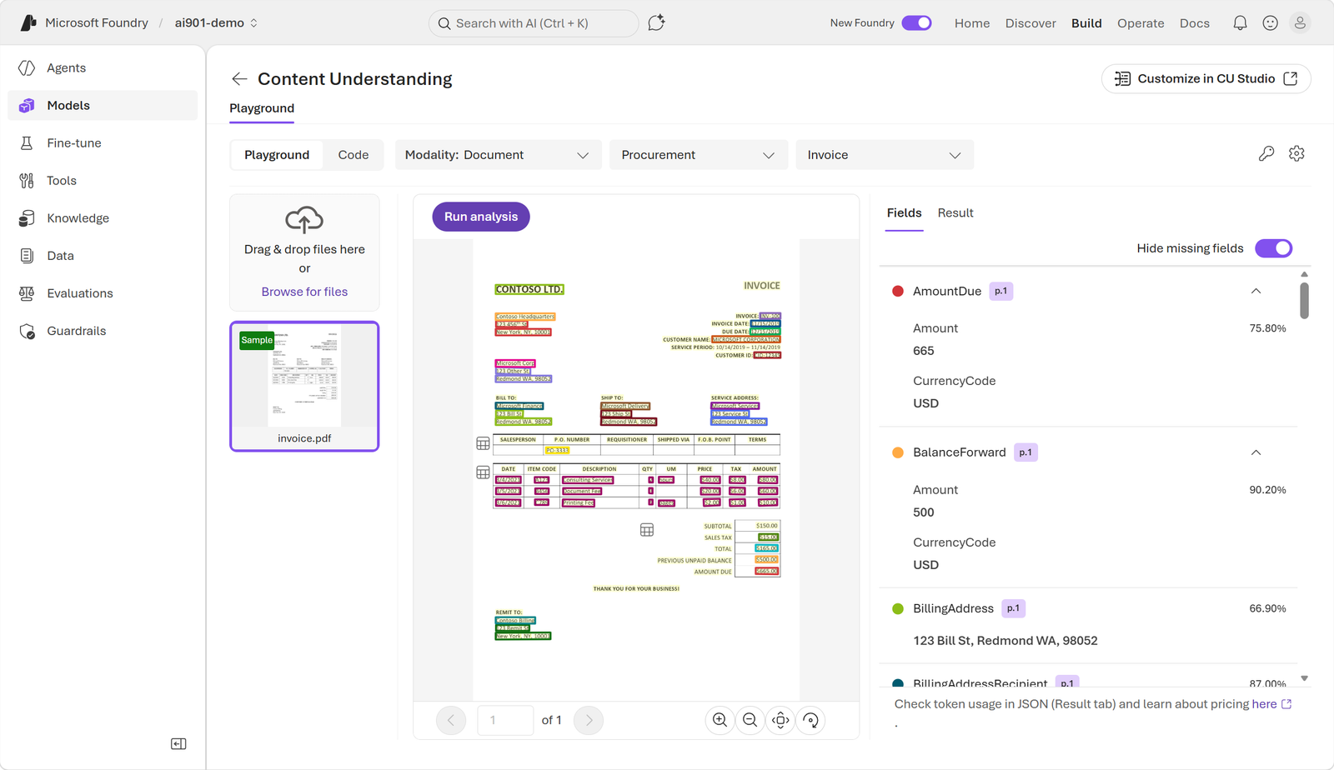Image resolution: width=1334 pixels, height=770 pixels.
Task: Switch to the Code tab
Action: [354, 155]
